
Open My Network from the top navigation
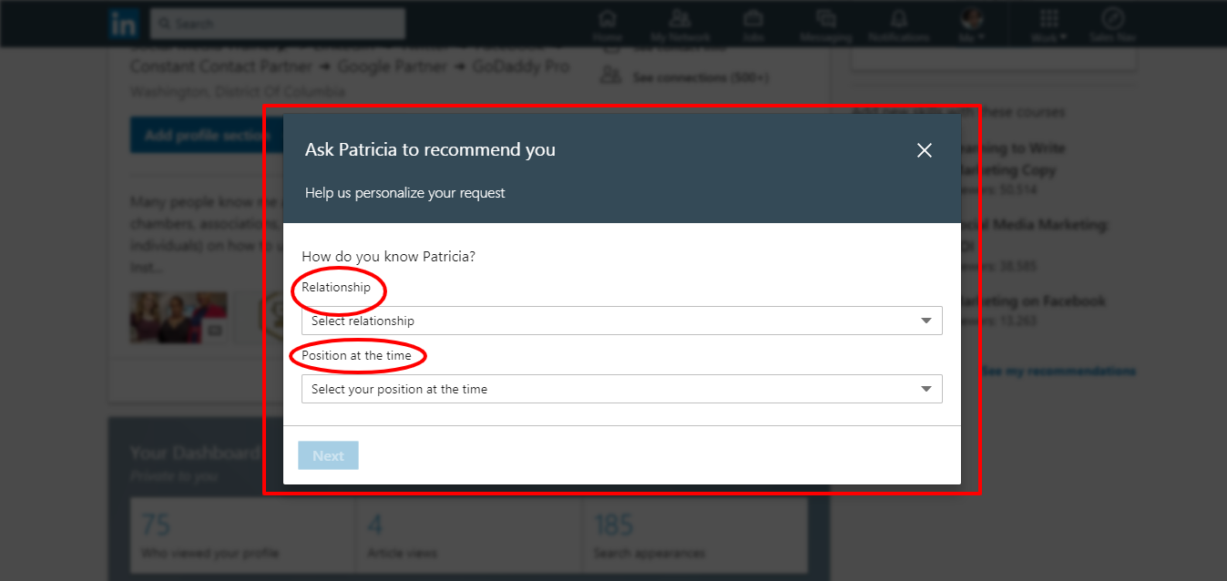pos(679,25)
